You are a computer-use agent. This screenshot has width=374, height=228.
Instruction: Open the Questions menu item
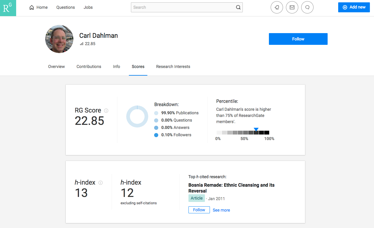coord(65,7)
